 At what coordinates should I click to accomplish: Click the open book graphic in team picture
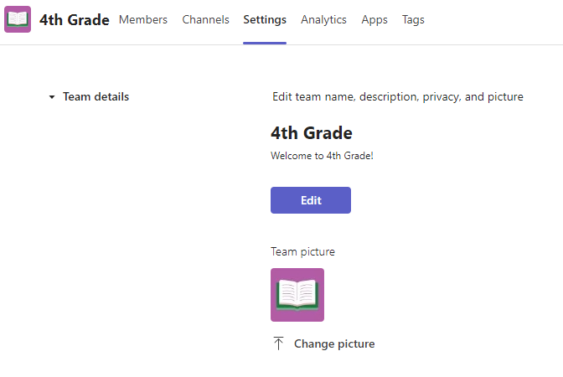tap(297, 296)
